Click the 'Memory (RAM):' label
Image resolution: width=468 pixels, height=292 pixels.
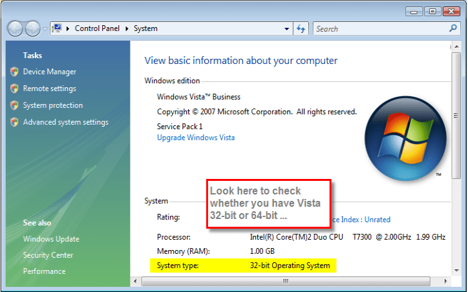[184, 251]
